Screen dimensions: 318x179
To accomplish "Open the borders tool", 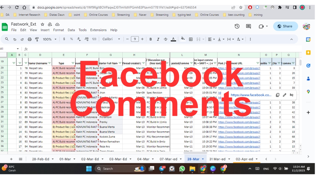I will [191, 39].
